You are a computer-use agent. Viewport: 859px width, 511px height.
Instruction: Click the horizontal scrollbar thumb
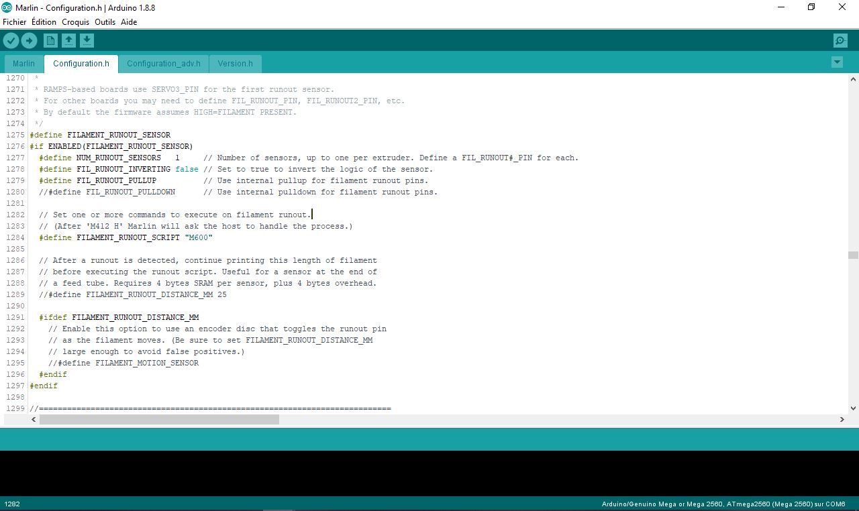click(159, 419)
